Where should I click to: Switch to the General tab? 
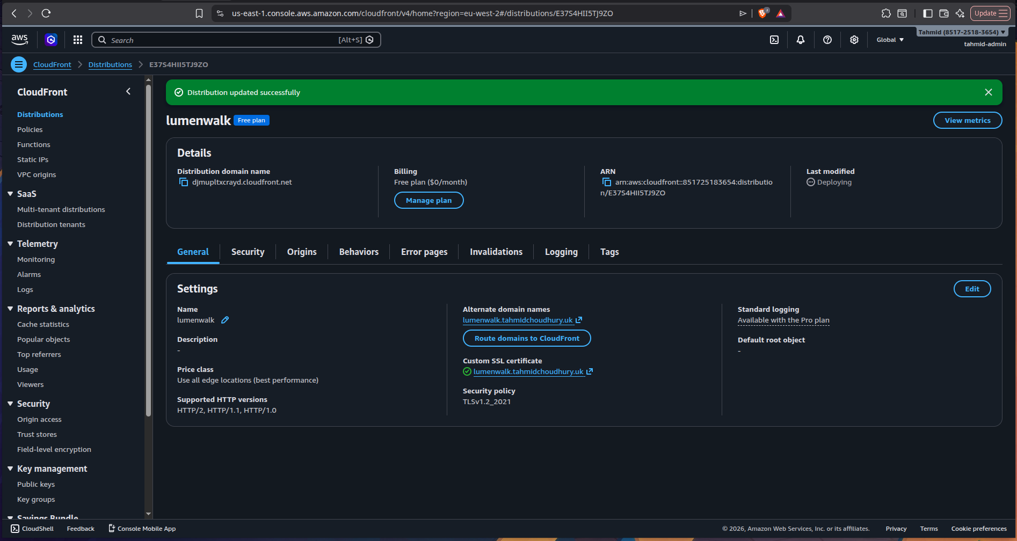pos(193,252)
